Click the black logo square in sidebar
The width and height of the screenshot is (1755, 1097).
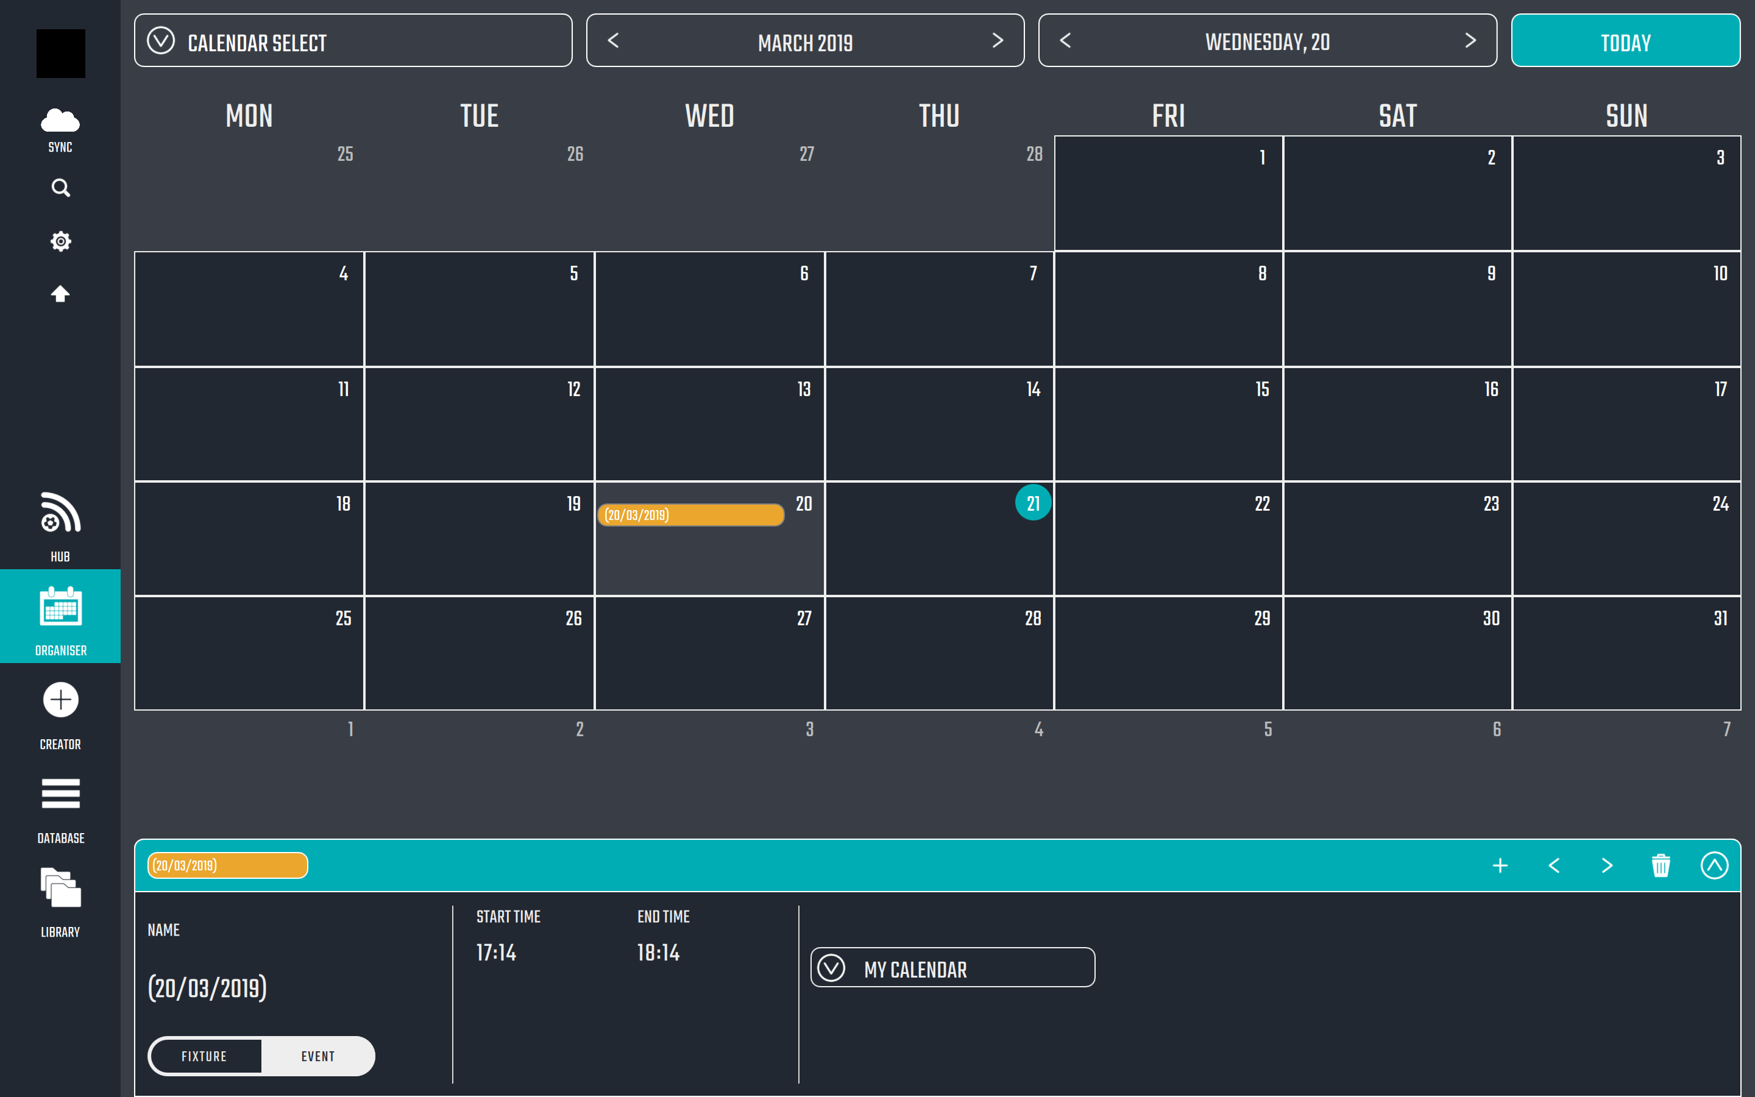click(x=61, y=54)
